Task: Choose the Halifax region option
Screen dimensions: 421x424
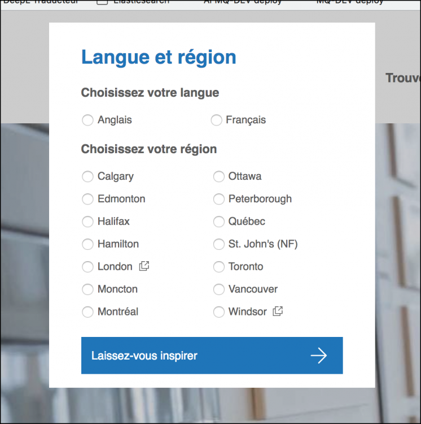Action: coord(87,222)
